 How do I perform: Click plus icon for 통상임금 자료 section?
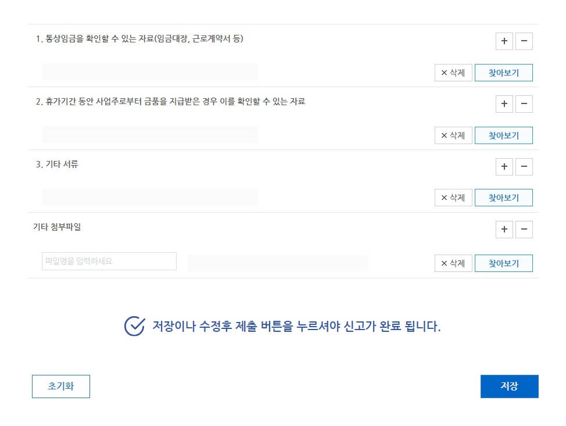(504, 41)
